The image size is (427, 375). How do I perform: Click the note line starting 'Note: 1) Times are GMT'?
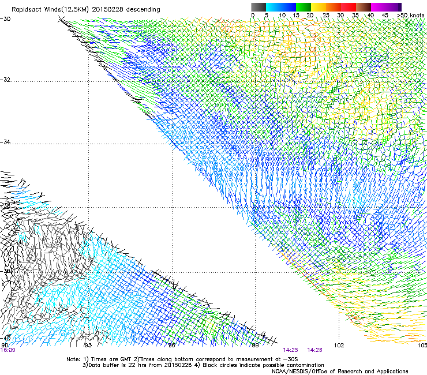coord(182,359)
